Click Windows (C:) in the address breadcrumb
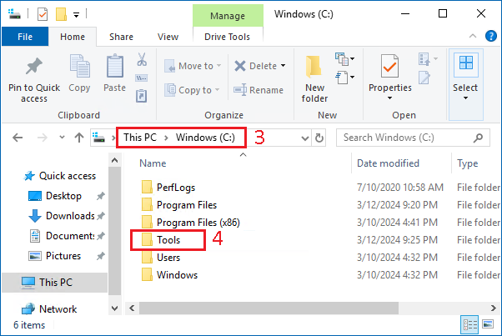502x336 pixels. 205,138
